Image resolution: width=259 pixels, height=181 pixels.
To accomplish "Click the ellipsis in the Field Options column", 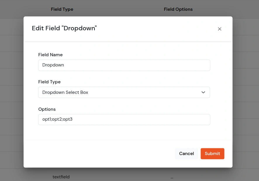I will pos(172,177).
